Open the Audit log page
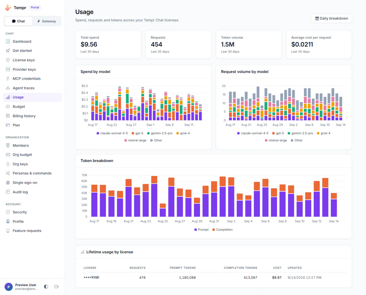Viewport: 366px width, 295px height. (33, 192)
